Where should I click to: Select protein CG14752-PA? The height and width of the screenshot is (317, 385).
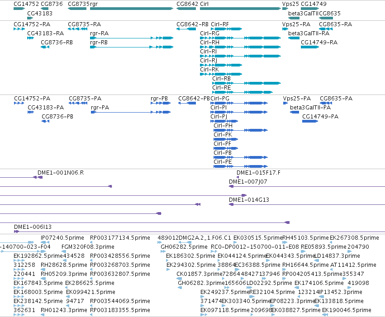coord(32,99)
